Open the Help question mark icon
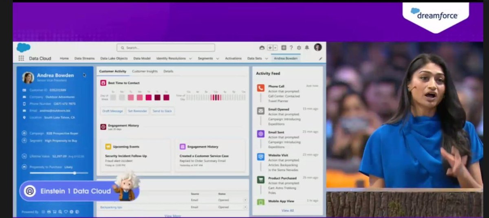This screenshot has width=489, height=218. click(291, 47)
